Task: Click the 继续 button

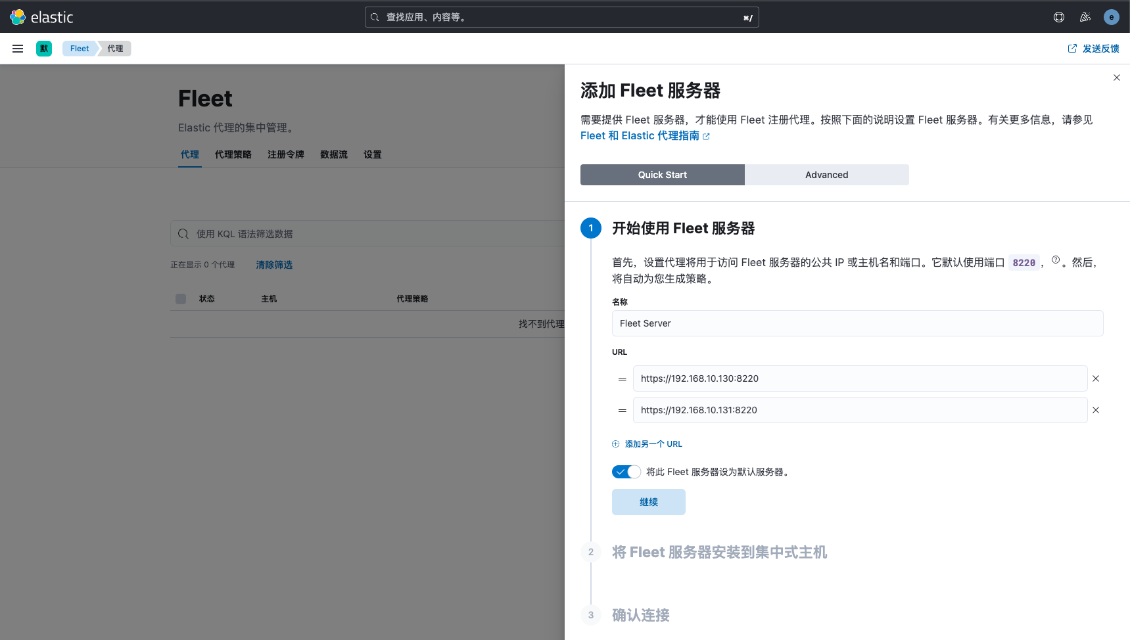Action: [x=649, y=502]
